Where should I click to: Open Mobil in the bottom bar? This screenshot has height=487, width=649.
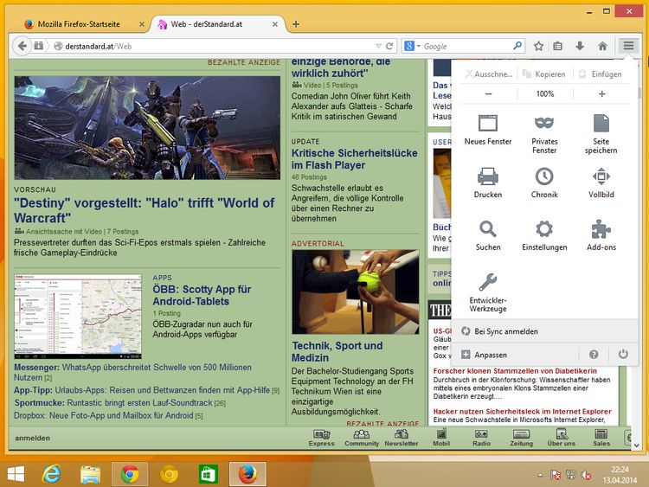pos(441,438)
